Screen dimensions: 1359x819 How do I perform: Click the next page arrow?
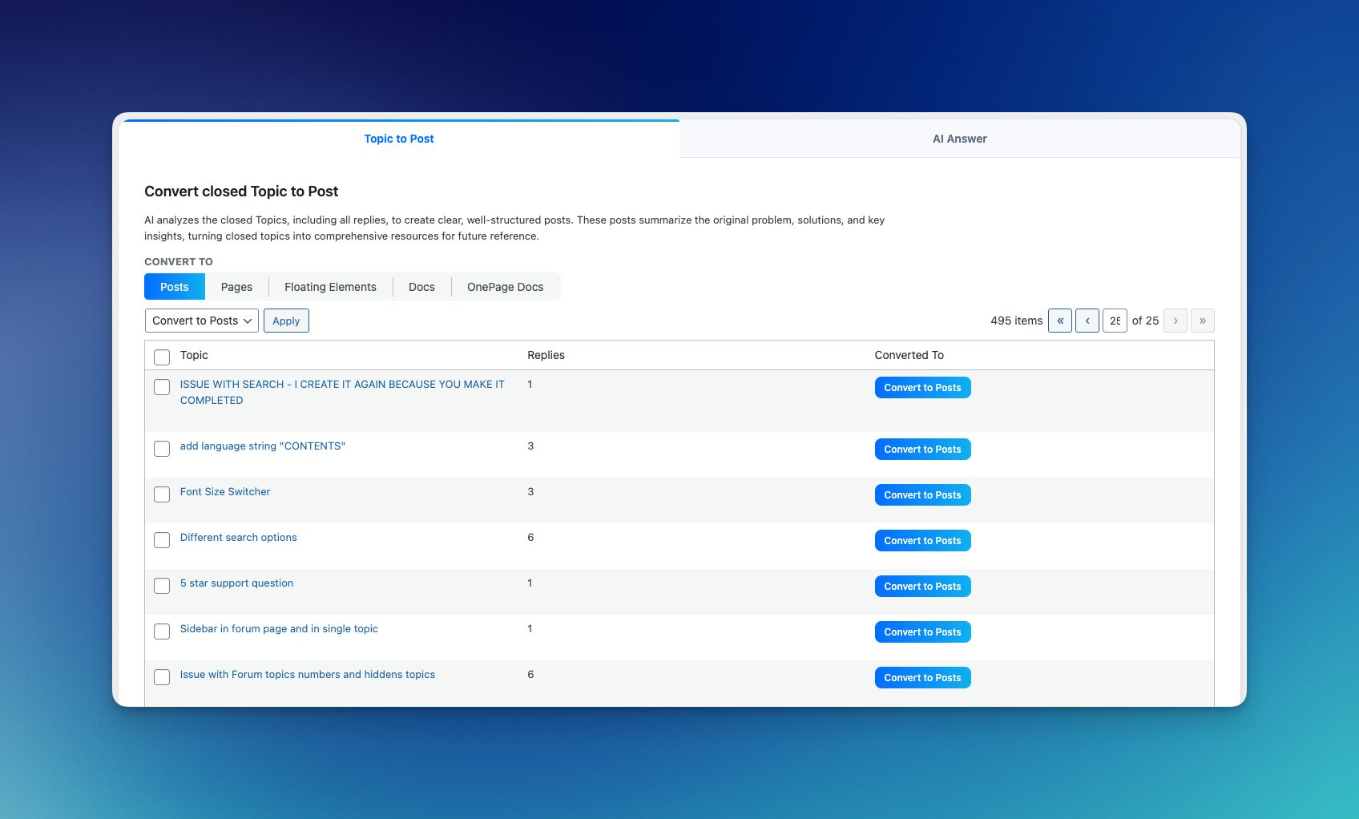pyautogui.click(x=1175, y=321)
